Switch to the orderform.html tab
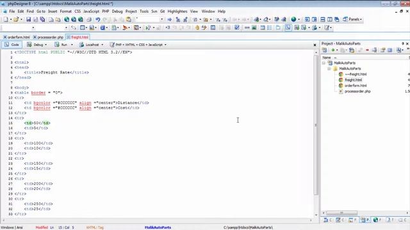The width and height of the screenshot is (410, 230). tap(17, 37)
